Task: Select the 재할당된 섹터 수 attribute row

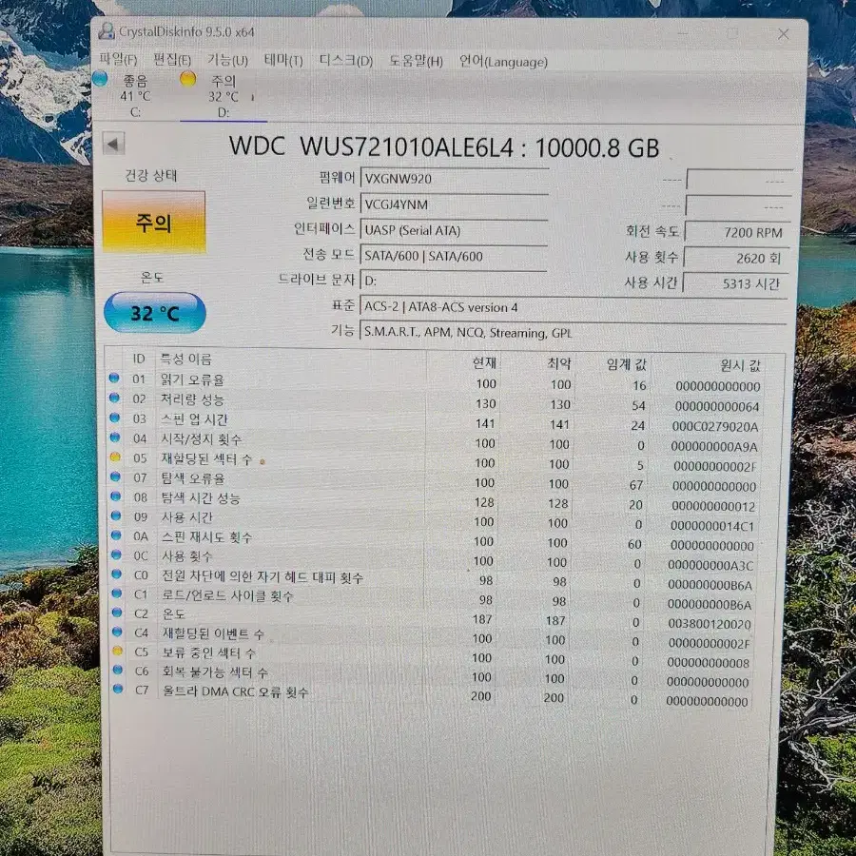Action: 437,461
